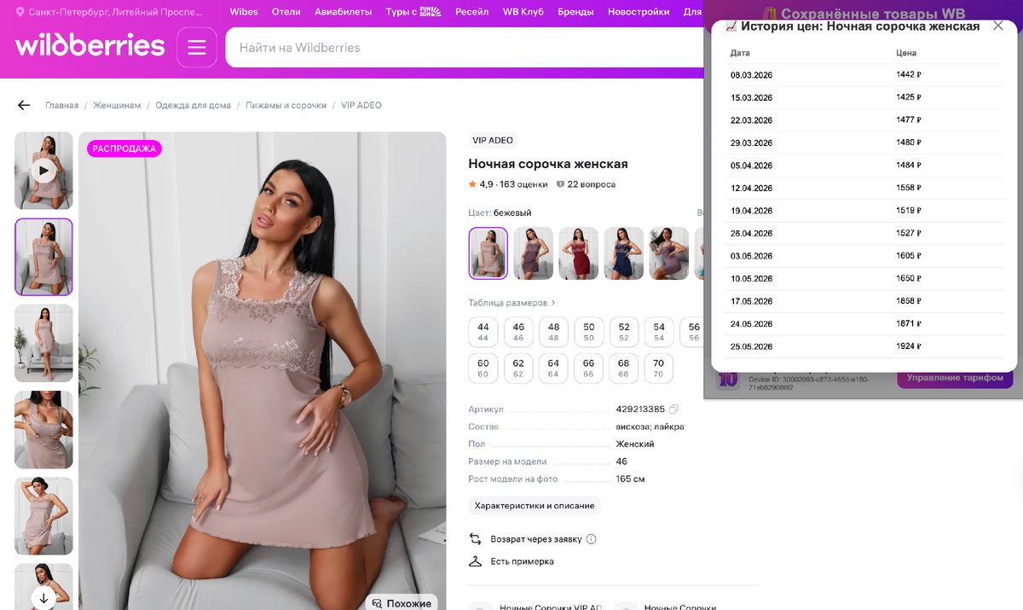The image size is (1023, 610).
Task: Click the 25.05.2026 price history row
Action: coord(863,346)
